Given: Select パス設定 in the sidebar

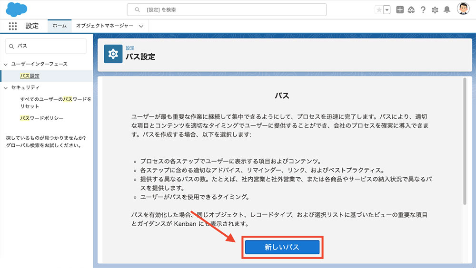Looking at the screenshot, I should click(30, 76).
